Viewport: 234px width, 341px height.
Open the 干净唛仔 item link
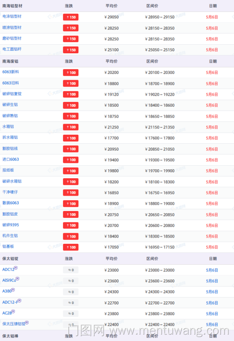pos(10,192)
